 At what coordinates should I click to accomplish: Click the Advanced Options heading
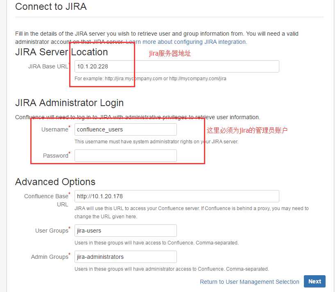pyautogui.click(x=55, y=182)
